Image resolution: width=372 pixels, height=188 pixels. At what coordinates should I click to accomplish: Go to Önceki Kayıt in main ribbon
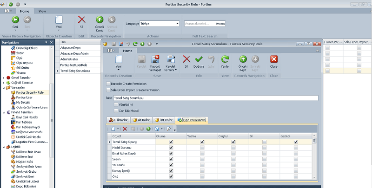point(100,19)
